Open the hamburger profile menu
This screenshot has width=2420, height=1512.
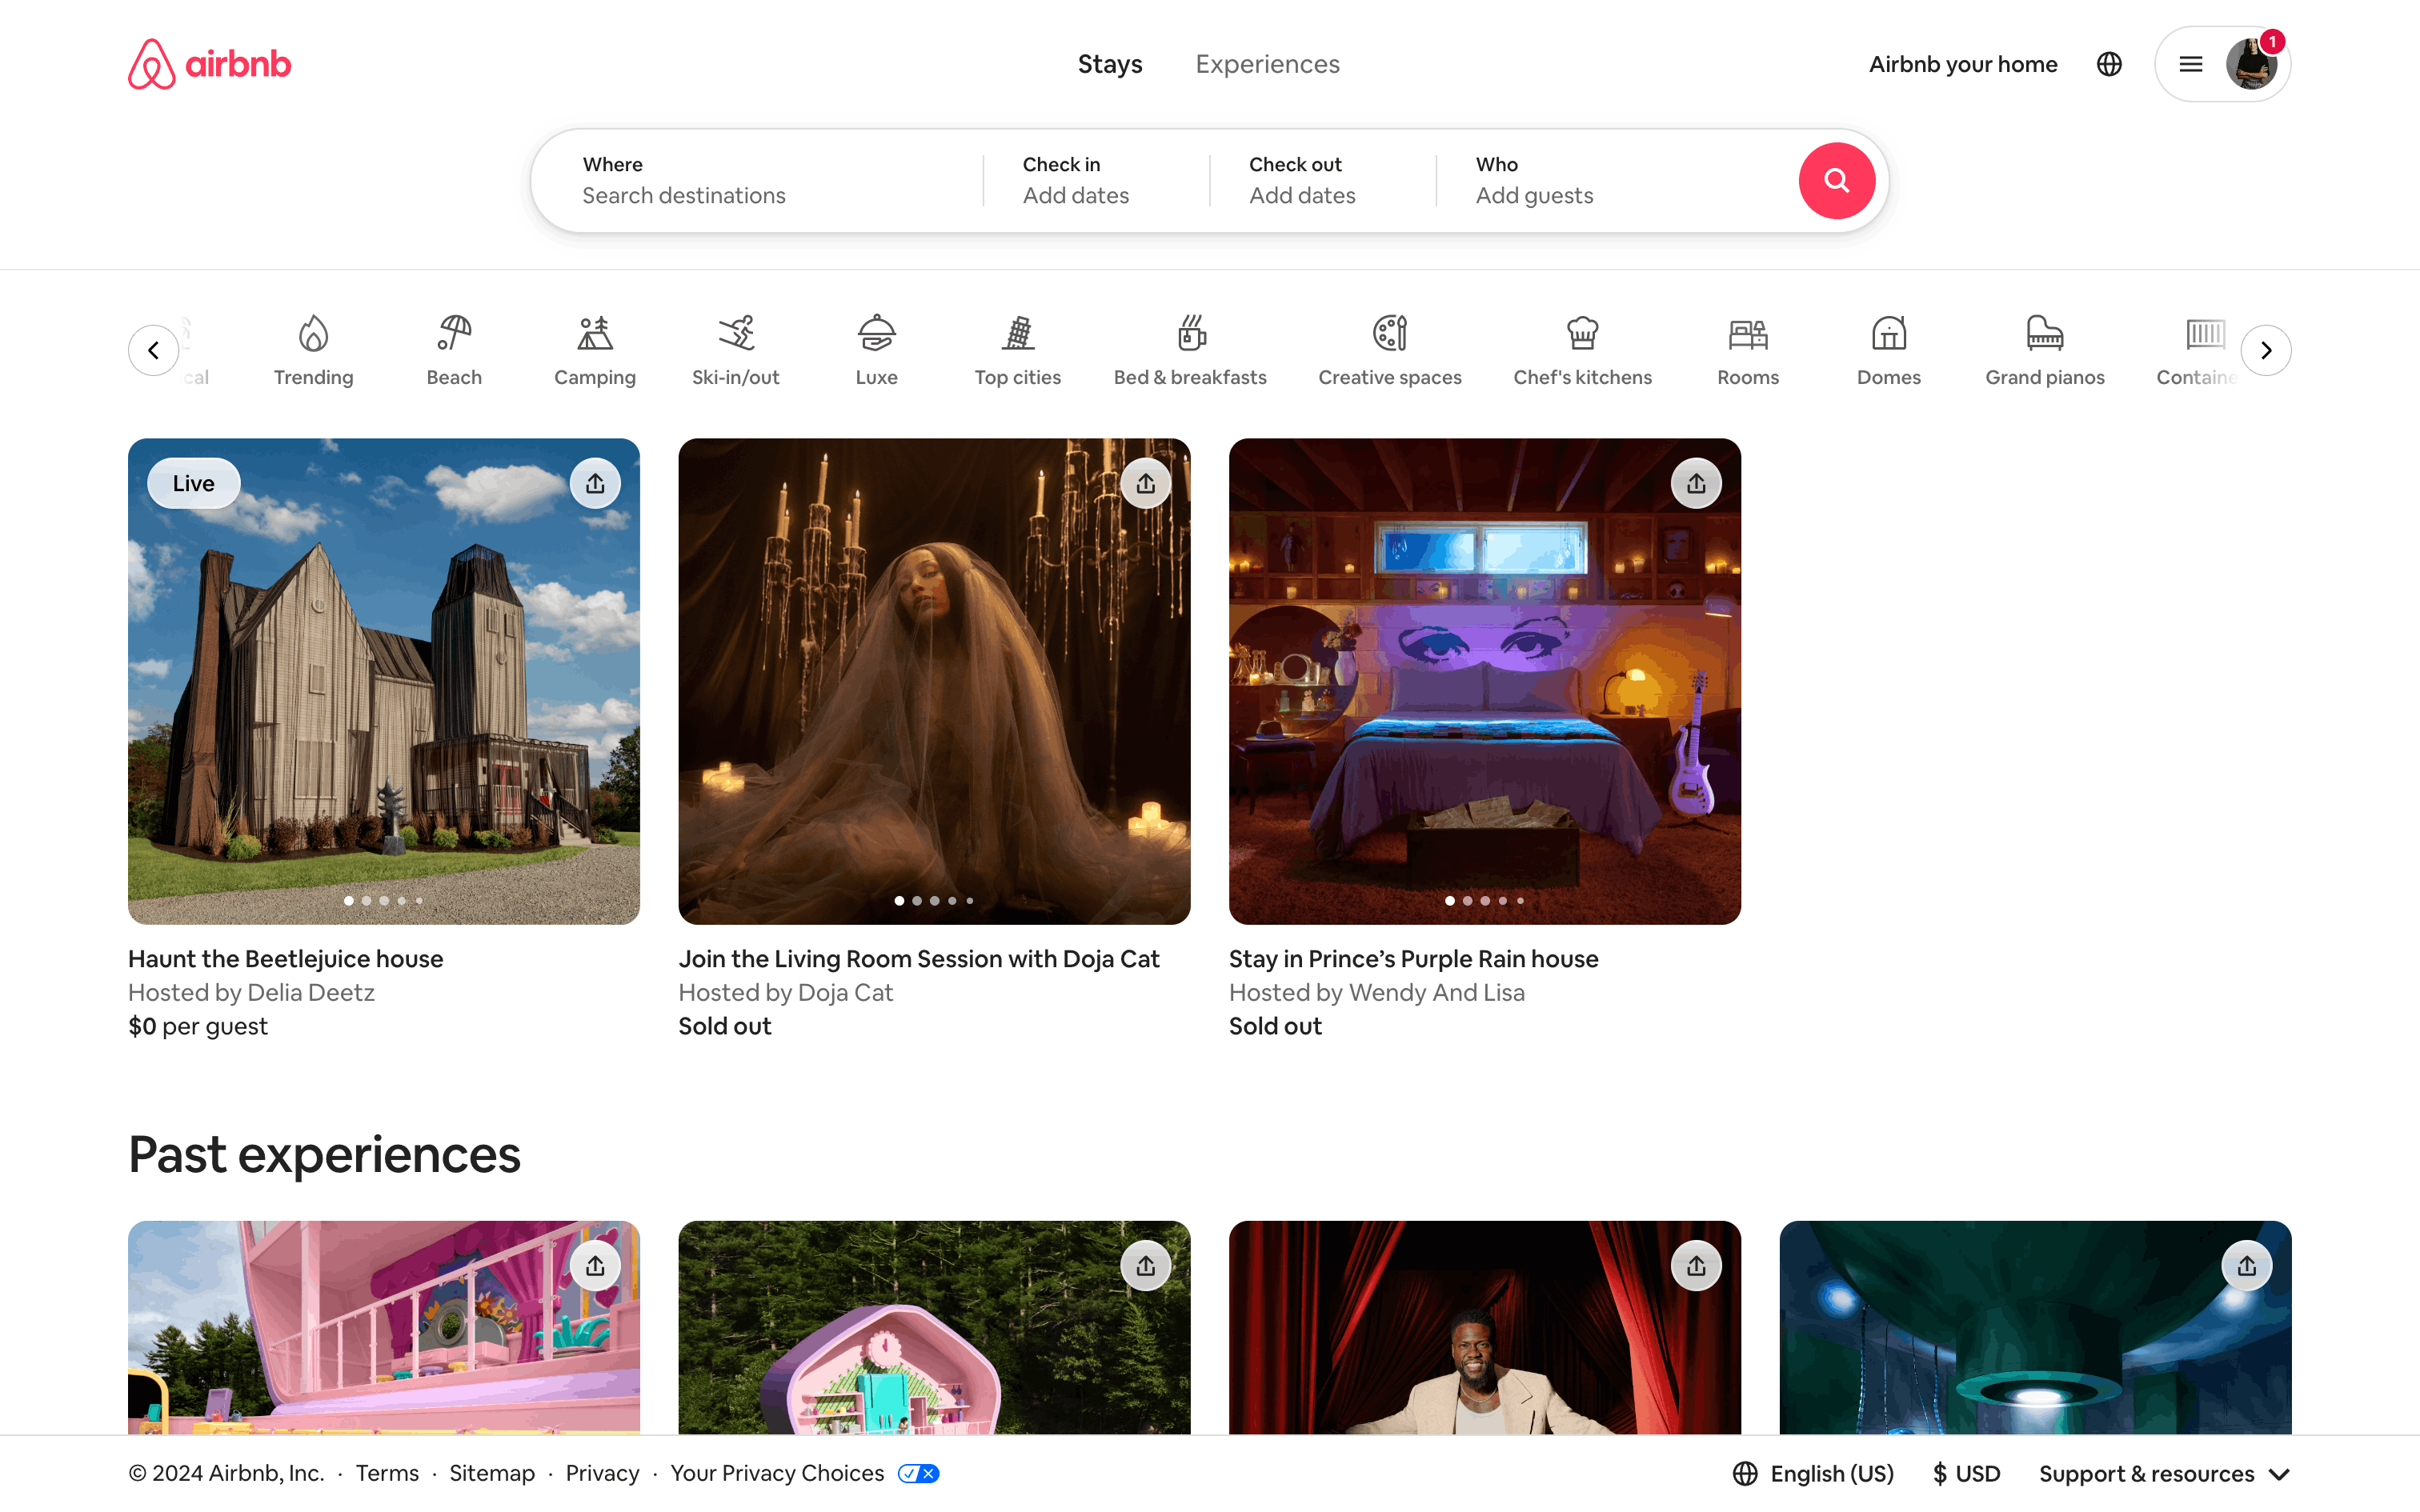[x=2190, y=64]
